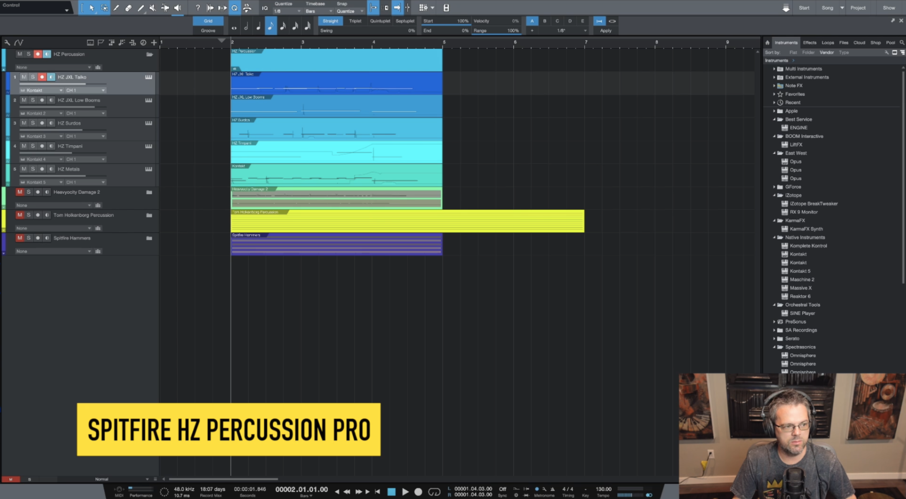
Task: Show automation with the curve icon
Action: [19, 42]
